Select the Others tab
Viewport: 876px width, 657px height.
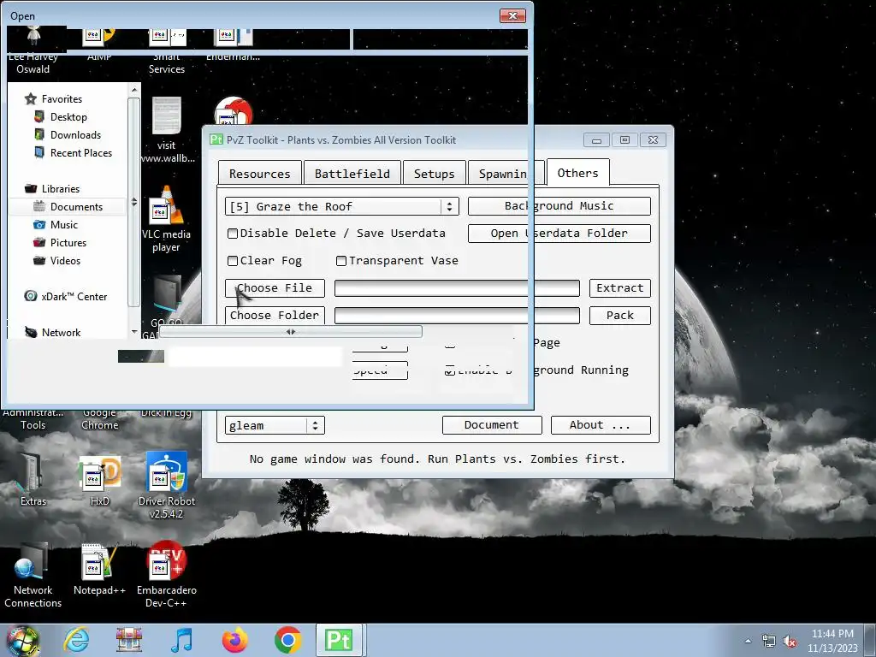click(577, 172)
